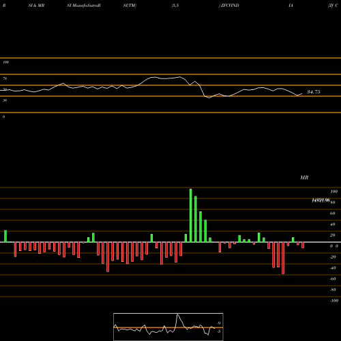Click the "SI(TM)" header text
This screenshot has height=341, width=341.
point(130,5)
